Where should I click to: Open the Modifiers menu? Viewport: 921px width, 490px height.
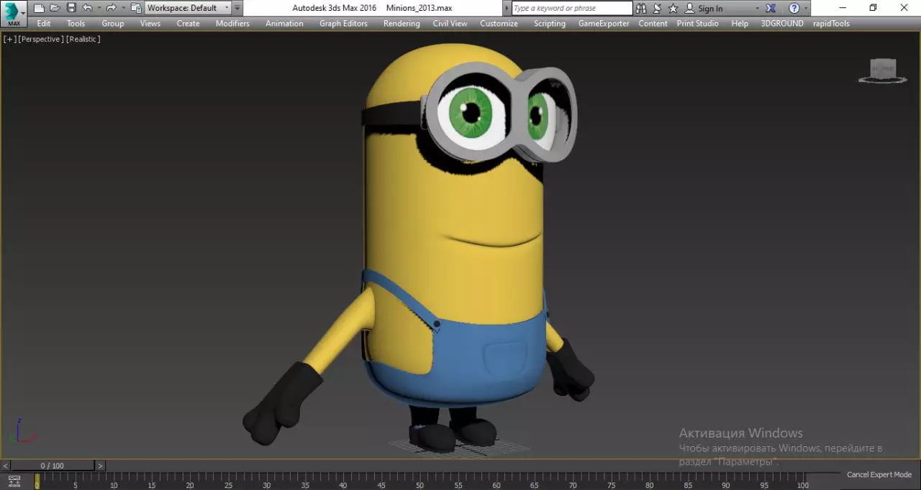(x=232, y=23)
